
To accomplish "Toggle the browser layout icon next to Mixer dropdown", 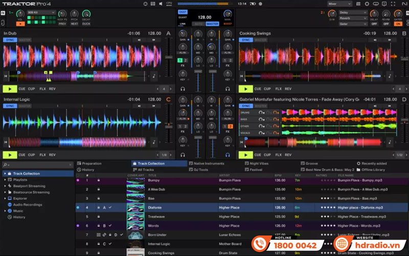I will tap(358, 4).
